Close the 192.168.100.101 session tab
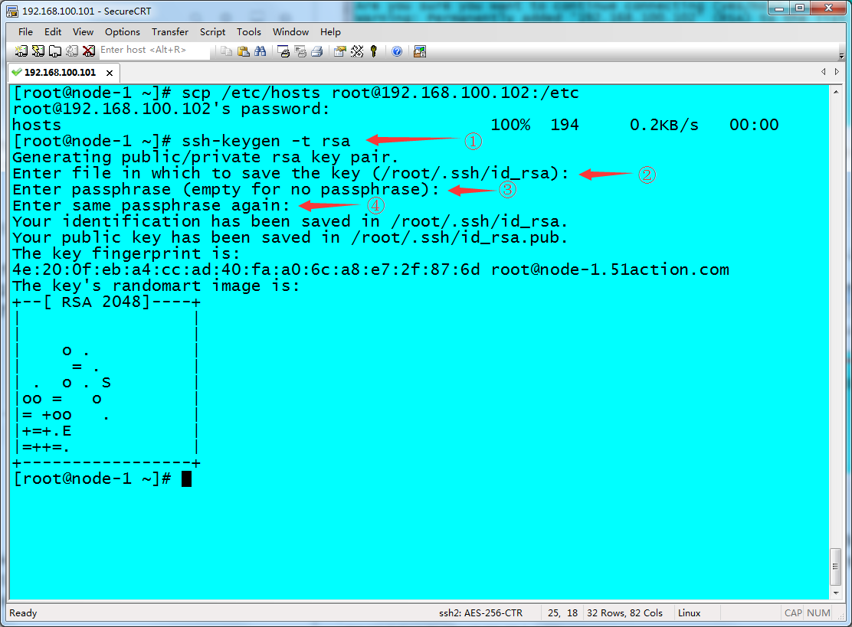The height and width of the screenshot is (627, 852). (x=110, y=73)
